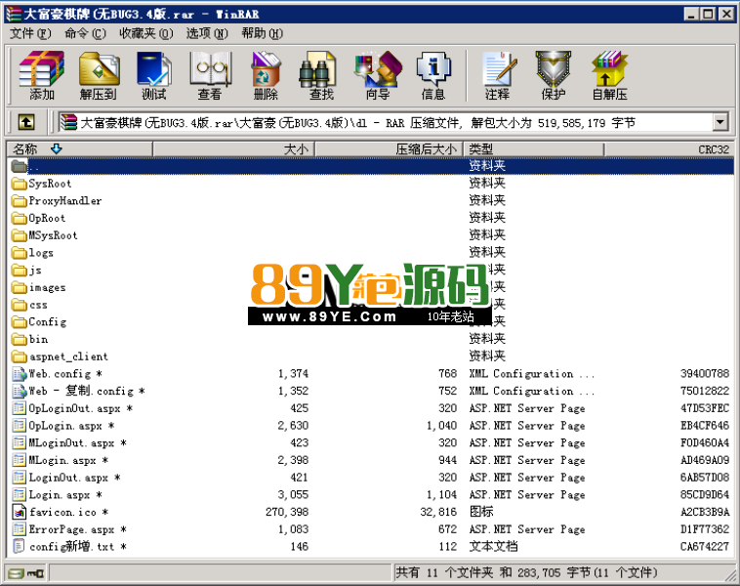Select the images folder row
Screen dimensions: 740x586
click(371, 287)
